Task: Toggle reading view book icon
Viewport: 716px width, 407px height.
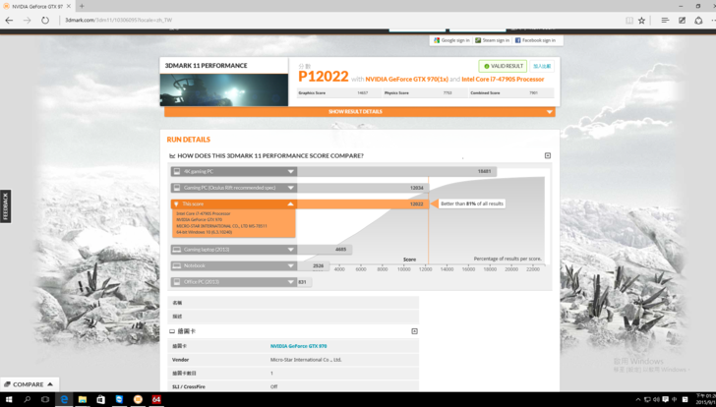Action: tap(629, 20)
